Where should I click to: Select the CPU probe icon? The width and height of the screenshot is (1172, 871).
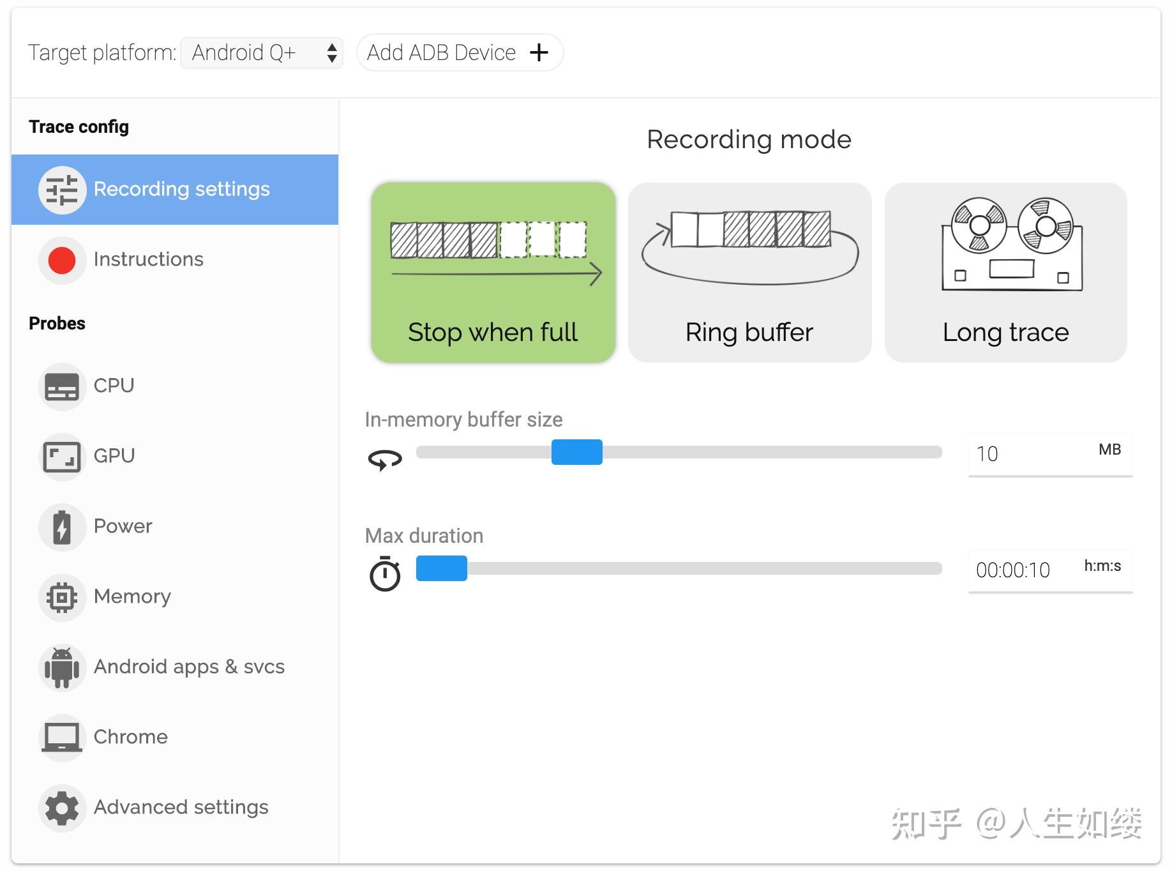pyautogui.click(x=62, y=386)
